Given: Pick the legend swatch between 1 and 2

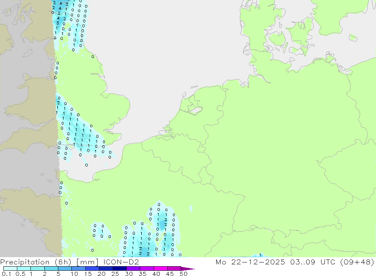Looking at the screenshot, I should [x=38, y=268].
